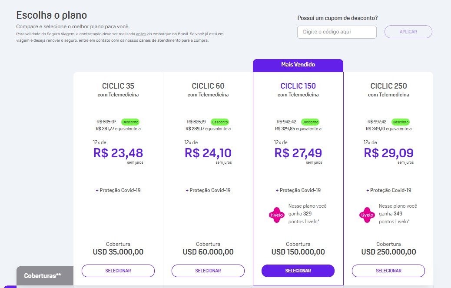Click the underlined 'antes' link

click(x=141, y=34)
